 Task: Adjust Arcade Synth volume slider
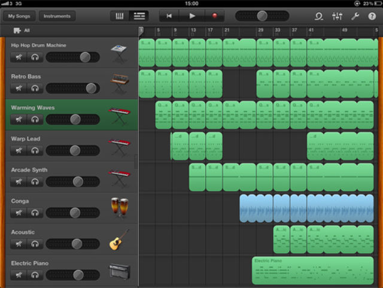(73, 181)
